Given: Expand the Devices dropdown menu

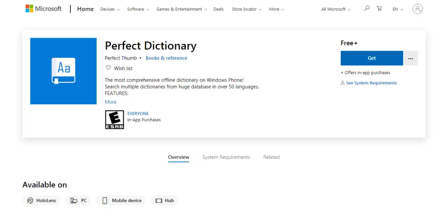Looking at the screenshot, I should coord(110,9).
